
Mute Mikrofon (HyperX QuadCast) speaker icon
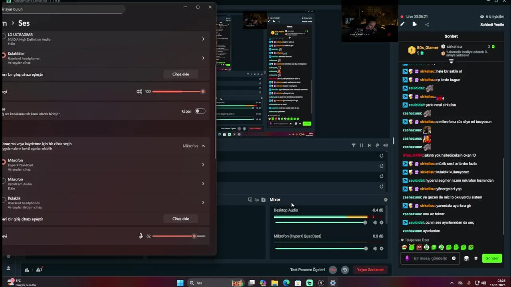375,248
